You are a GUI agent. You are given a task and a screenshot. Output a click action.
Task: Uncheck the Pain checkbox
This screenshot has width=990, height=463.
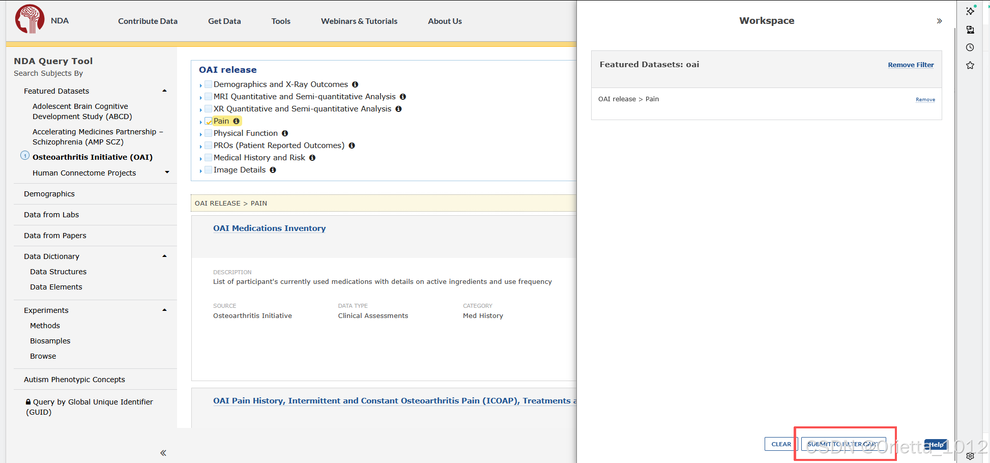(209, 121)
